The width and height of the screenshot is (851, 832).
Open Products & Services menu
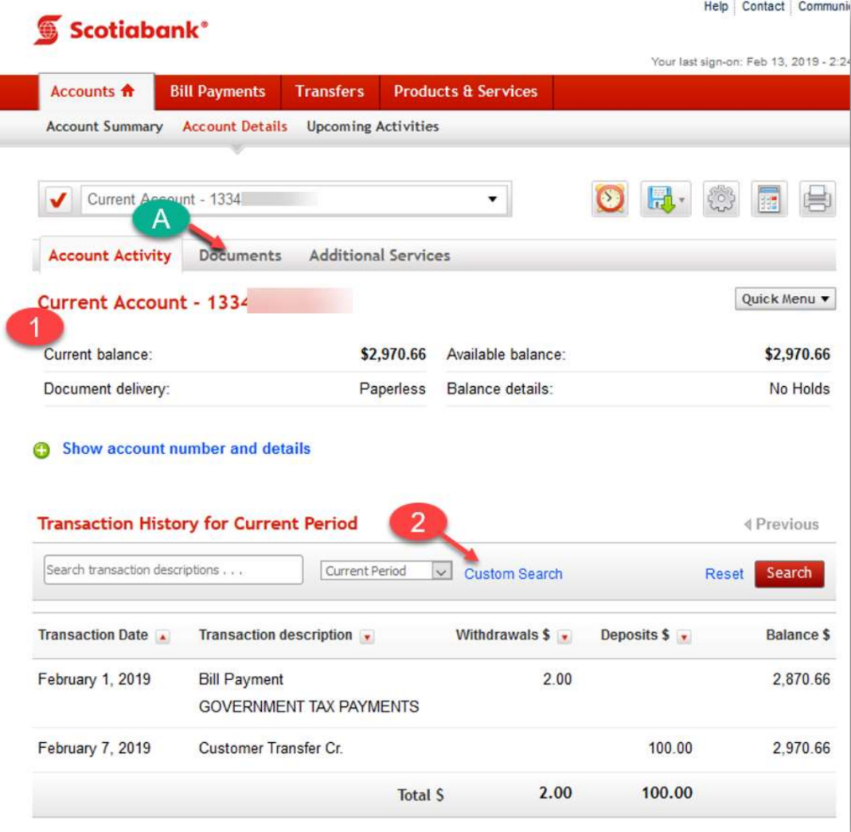[466, 92]
